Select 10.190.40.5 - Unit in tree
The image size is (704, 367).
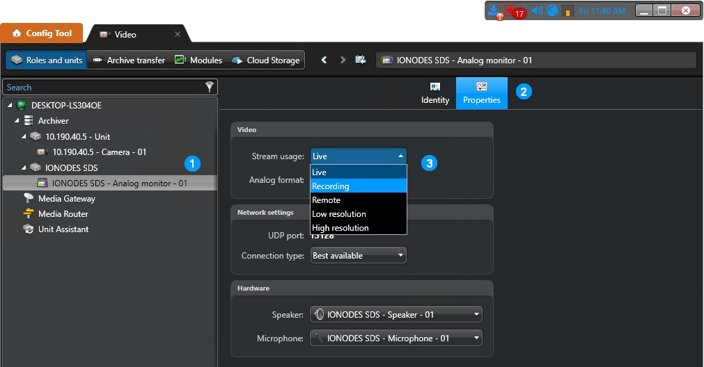[77, 137]
